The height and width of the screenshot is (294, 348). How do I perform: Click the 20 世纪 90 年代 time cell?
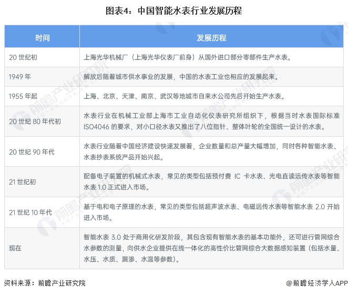point(42,151)
